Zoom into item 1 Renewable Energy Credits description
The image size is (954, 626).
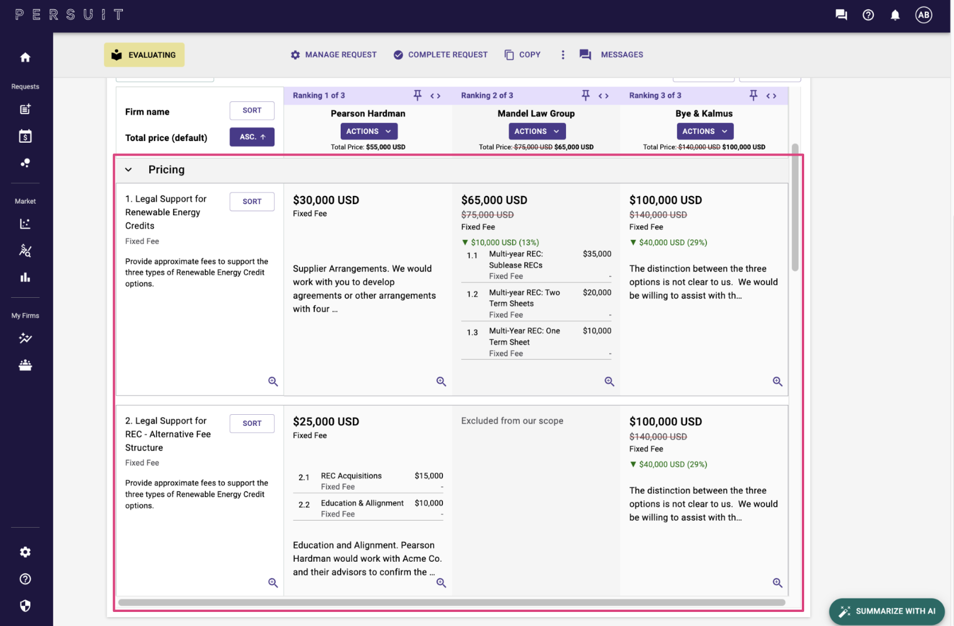coord(273,381)
